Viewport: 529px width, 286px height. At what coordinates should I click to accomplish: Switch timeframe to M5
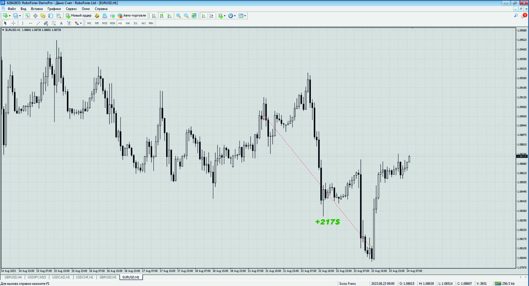click(x=97, y=23)
